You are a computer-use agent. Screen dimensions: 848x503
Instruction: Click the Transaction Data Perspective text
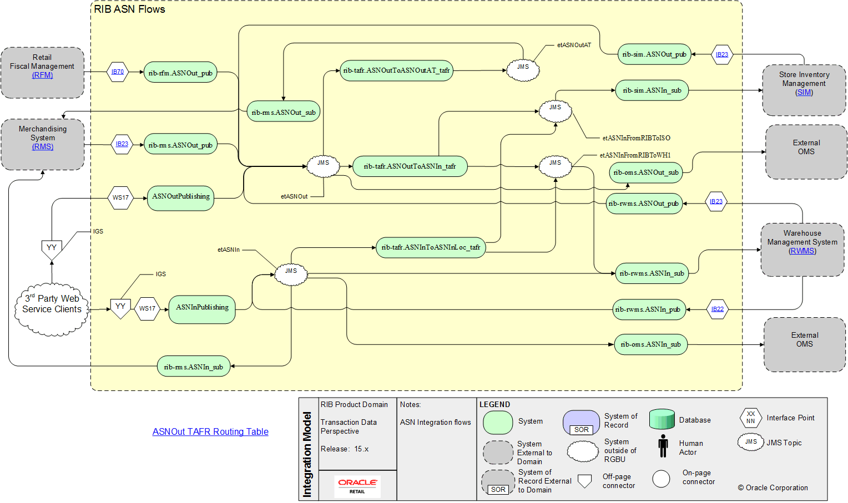point(349,426)
